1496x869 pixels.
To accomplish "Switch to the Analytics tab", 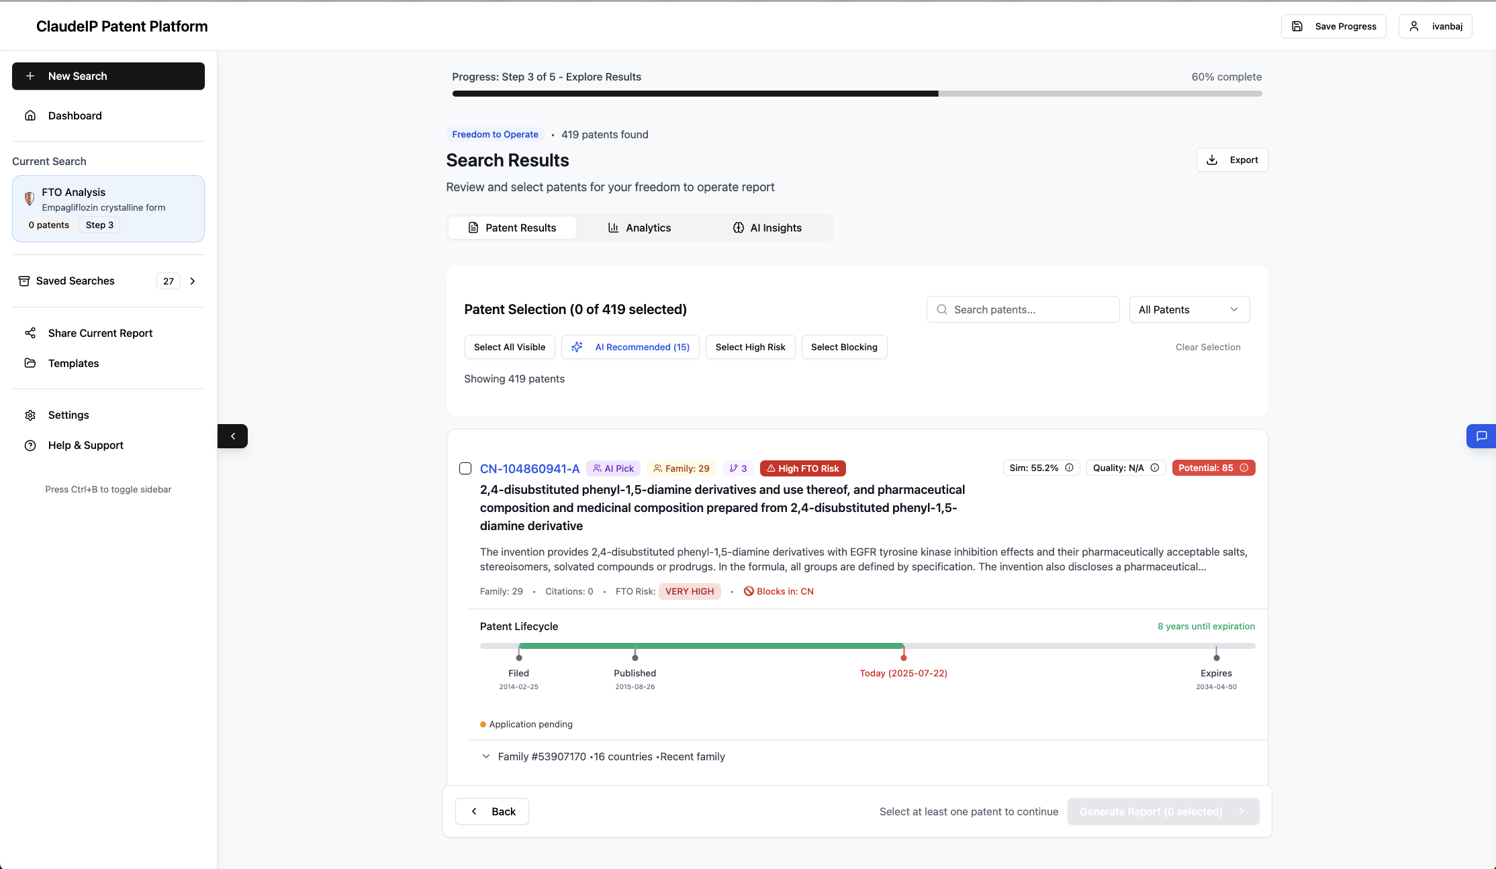I will click(x=639, y=227).
